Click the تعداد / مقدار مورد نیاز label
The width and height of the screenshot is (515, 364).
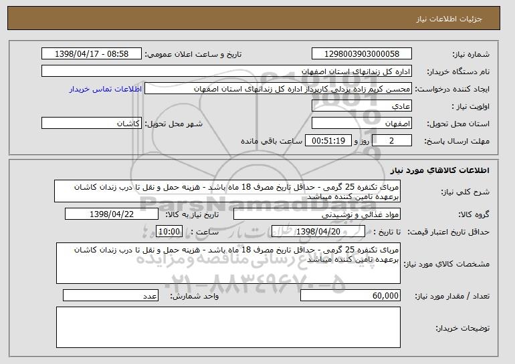coord(452,296)
